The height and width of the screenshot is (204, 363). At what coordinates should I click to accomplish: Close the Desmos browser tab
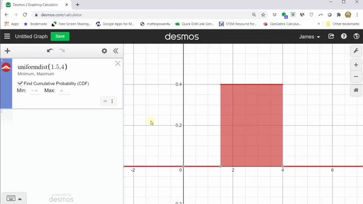coord(67,5)
